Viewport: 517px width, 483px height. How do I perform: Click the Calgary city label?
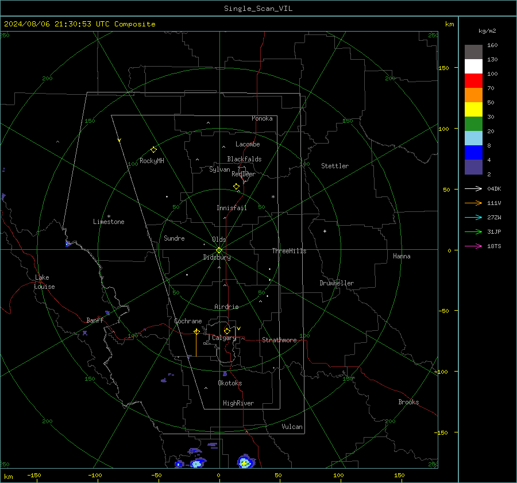point(224,338)
